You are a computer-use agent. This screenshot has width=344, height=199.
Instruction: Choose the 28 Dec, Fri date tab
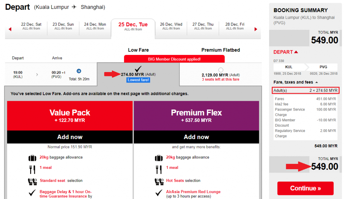pos(235,26)
